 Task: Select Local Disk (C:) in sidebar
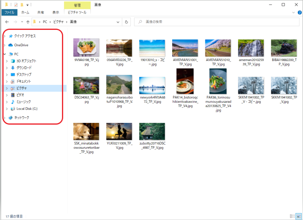27,109
